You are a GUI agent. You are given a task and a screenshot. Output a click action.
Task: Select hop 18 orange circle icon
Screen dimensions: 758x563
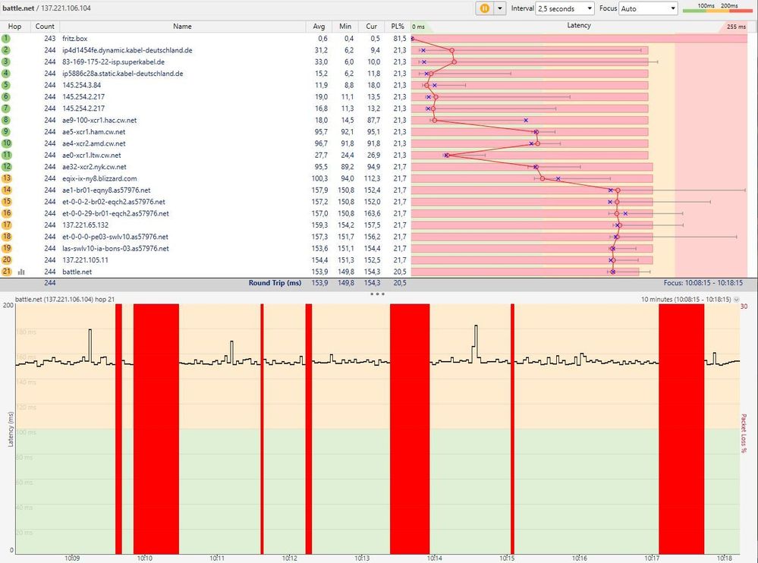pyautogui.click(x=6, y=236)
